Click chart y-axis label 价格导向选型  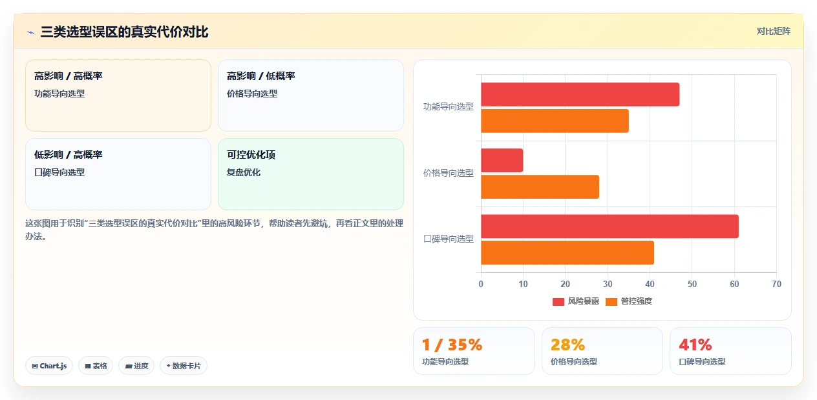click(449, 173)
